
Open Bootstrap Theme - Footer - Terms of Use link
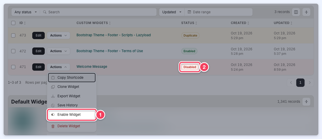click(110, 51)
